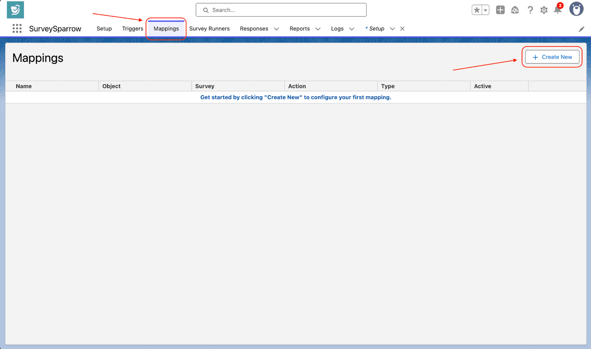The width and height of the screenshot is (591, 349).
Task: View notifications via the bell icon
Action: (557, 10)
